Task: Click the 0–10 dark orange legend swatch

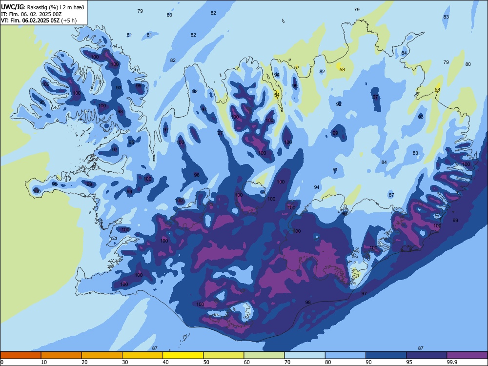Action: (20, 355)
